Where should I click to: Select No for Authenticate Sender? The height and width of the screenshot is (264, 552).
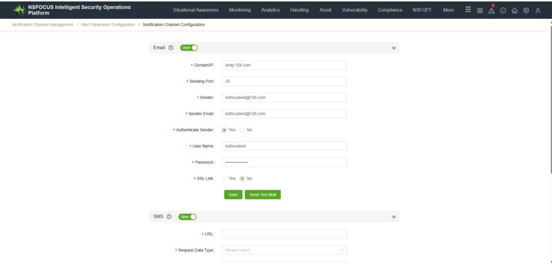[243, 130]
